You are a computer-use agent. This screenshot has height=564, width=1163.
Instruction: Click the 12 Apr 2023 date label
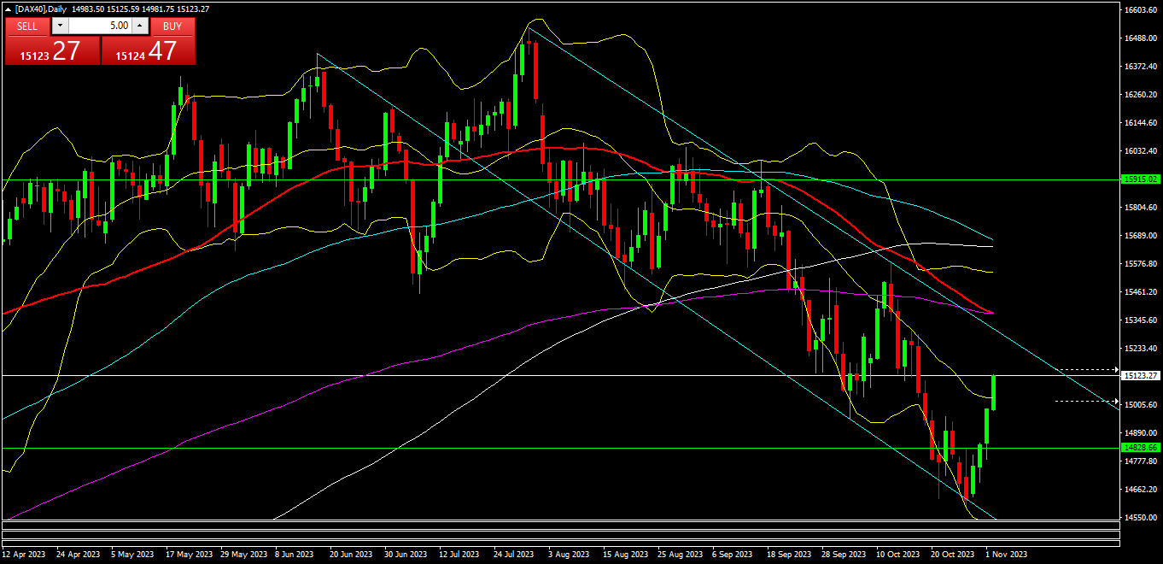pos(24,555)
